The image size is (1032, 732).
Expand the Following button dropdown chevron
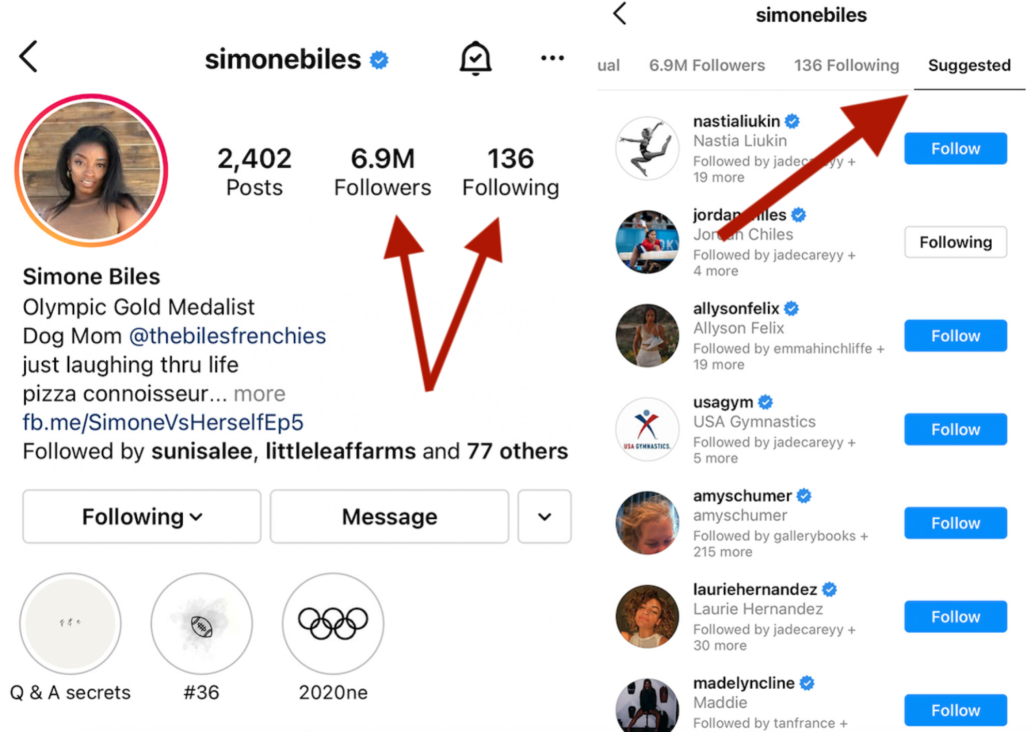(x=544, y=516)
